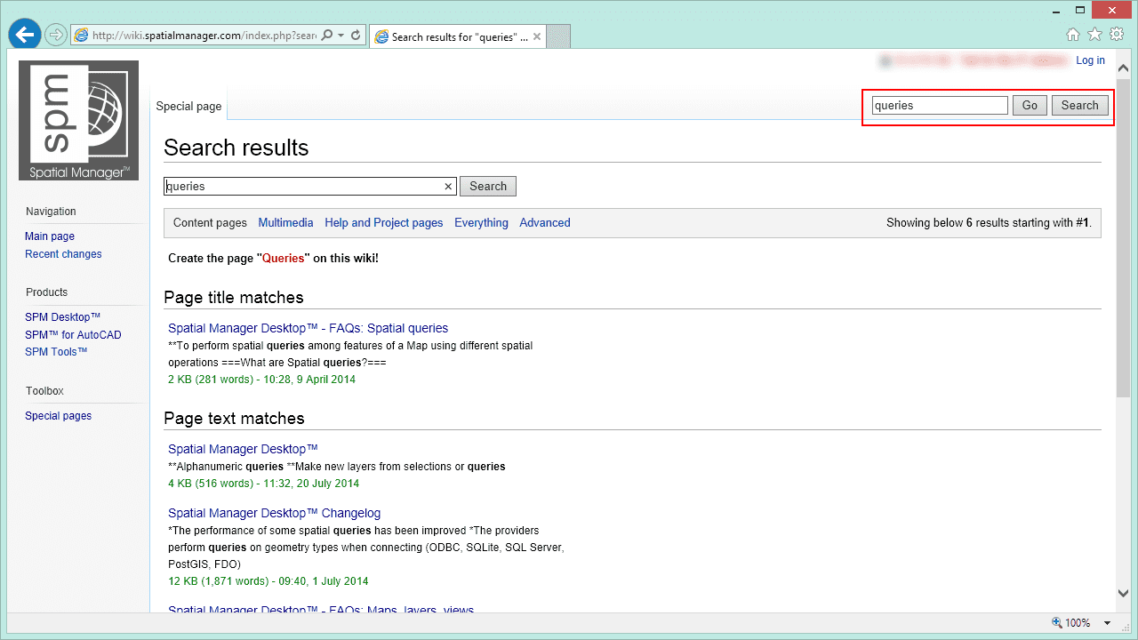Open the zoom level dropdown arrow
1138x640 pixels.
tap(1107, 623)
